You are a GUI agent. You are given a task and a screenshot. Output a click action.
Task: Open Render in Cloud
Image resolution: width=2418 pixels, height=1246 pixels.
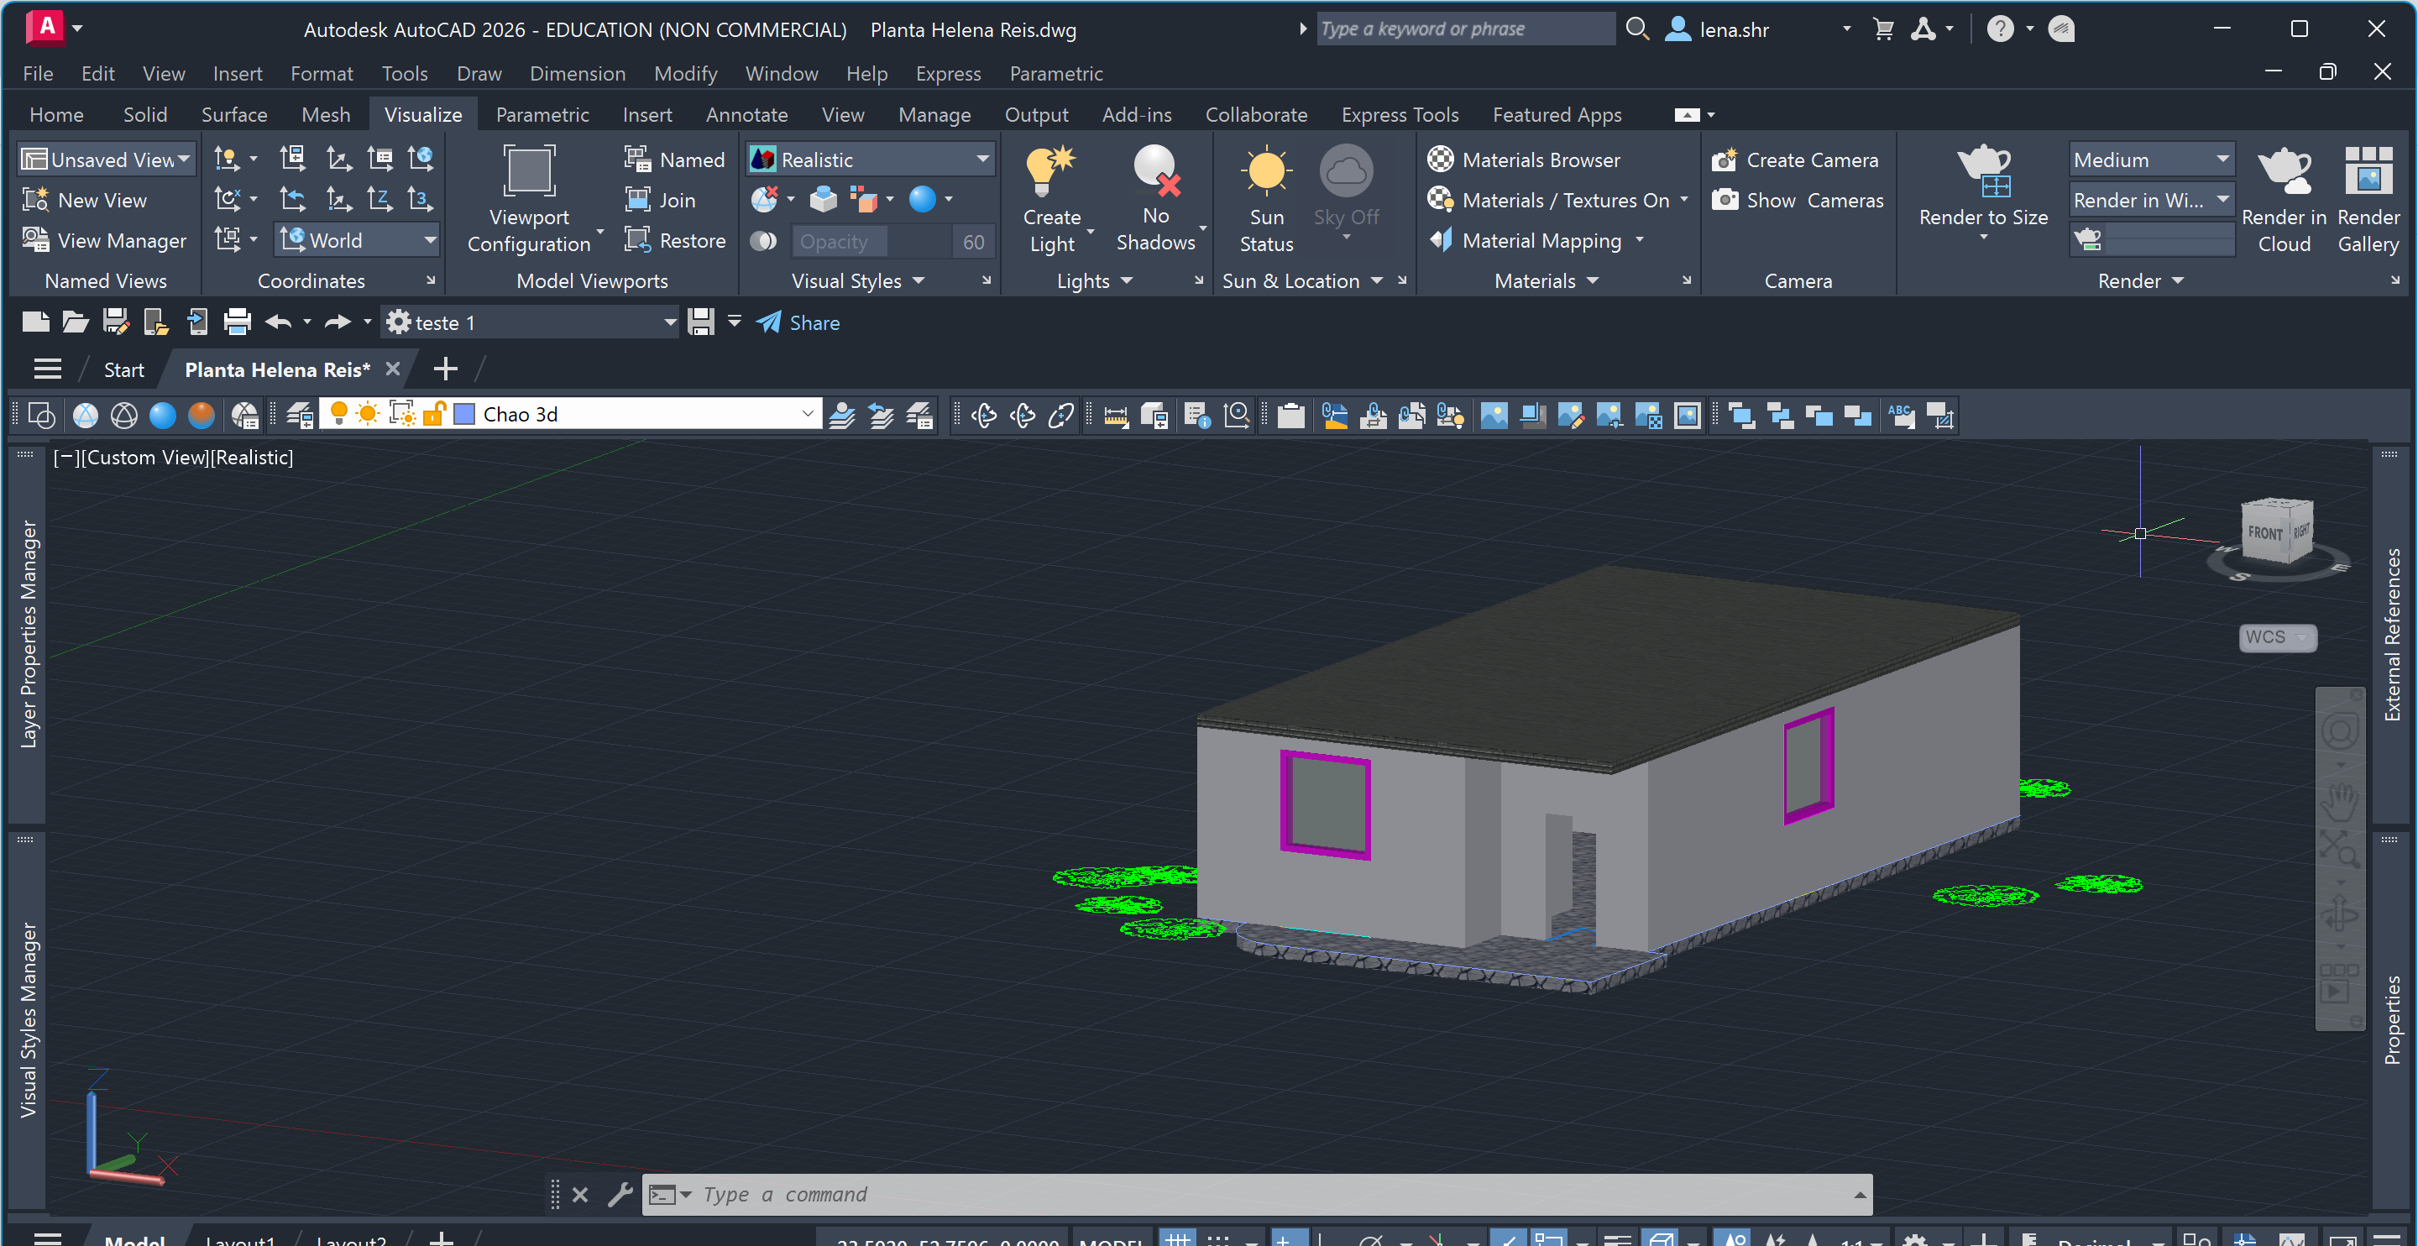[x=2283, y=200]
